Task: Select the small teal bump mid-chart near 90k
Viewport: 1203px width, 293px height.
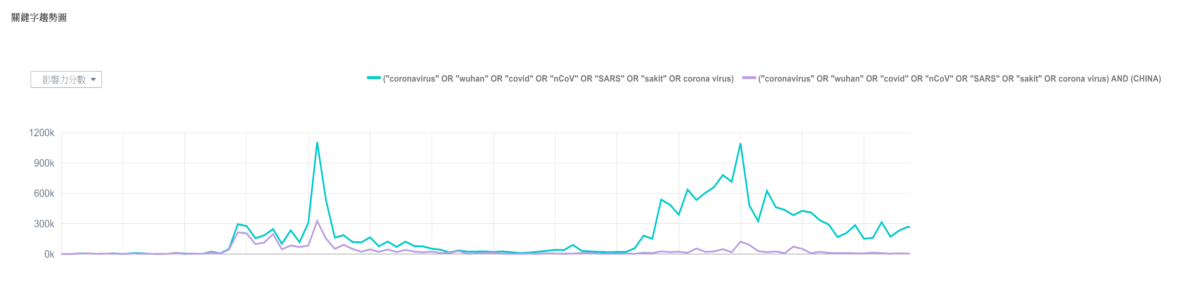Action: [573, 245]
